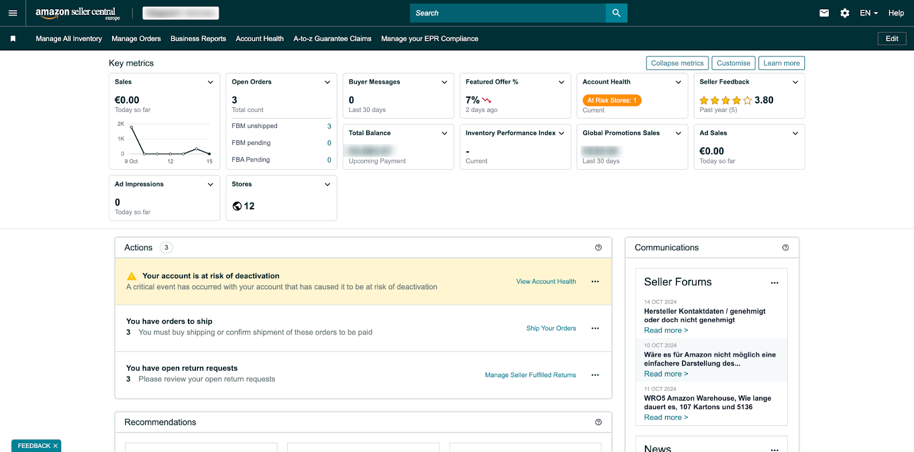Click the globe icon in the Stores card
Viewport: 914px width, 452px height.
(237, 206)
